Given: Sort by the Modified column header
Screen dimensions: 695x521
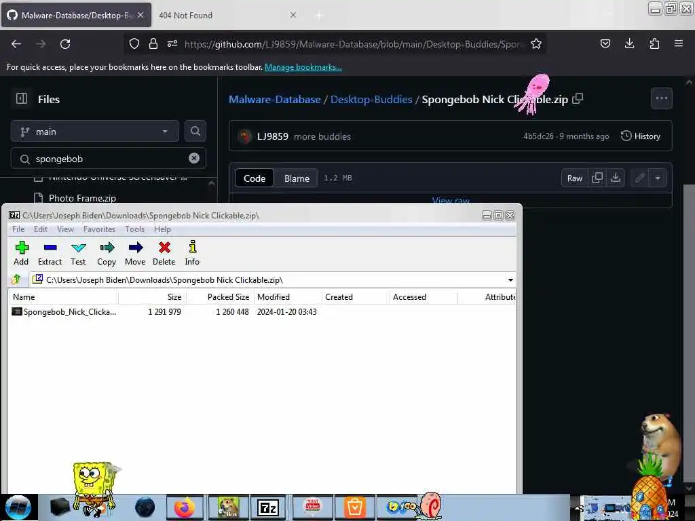Looking at the screenshot, I should pos(288,297).
